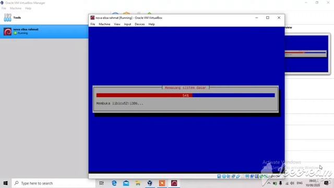334x188 pixels.
Task: Click the 'Type here to search' box
Action: click(x=53, y=183)
